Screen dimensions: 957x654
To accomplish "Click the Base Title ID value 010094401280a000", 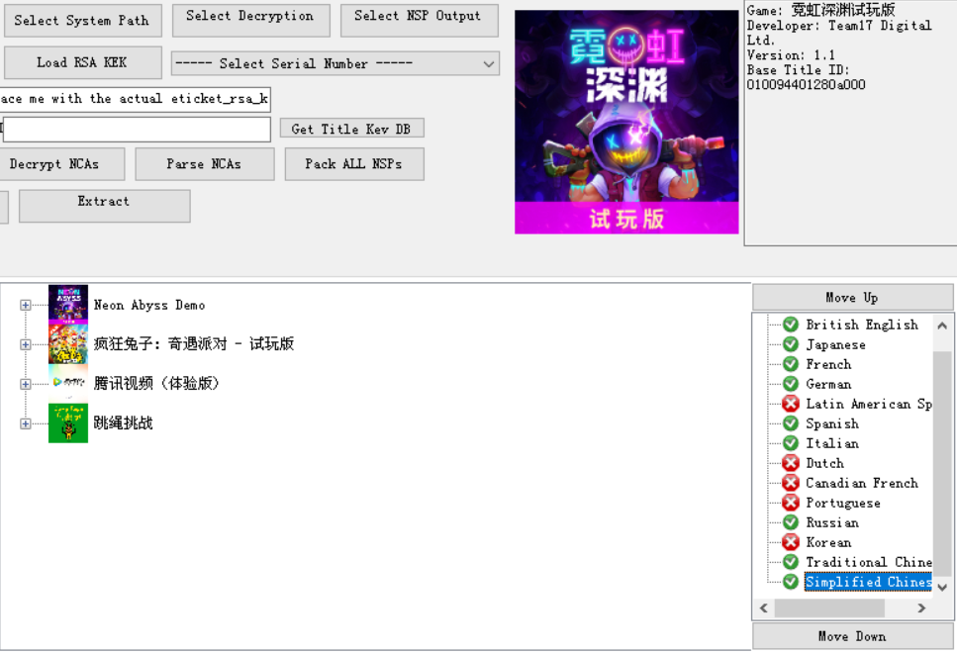I will 806,85.
